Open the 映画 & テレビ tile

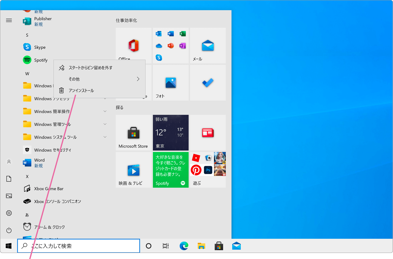[133, 170]
